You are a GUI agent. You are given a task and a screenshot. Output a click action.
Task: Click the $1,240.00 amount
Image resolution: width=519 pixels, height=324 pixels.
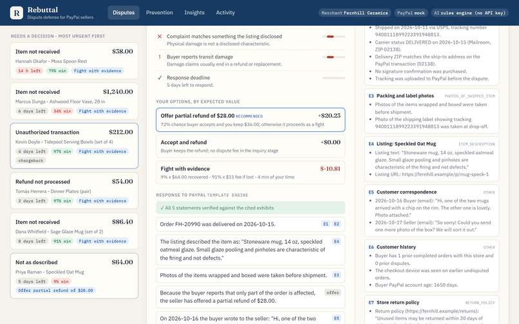[x=118, y=92]
